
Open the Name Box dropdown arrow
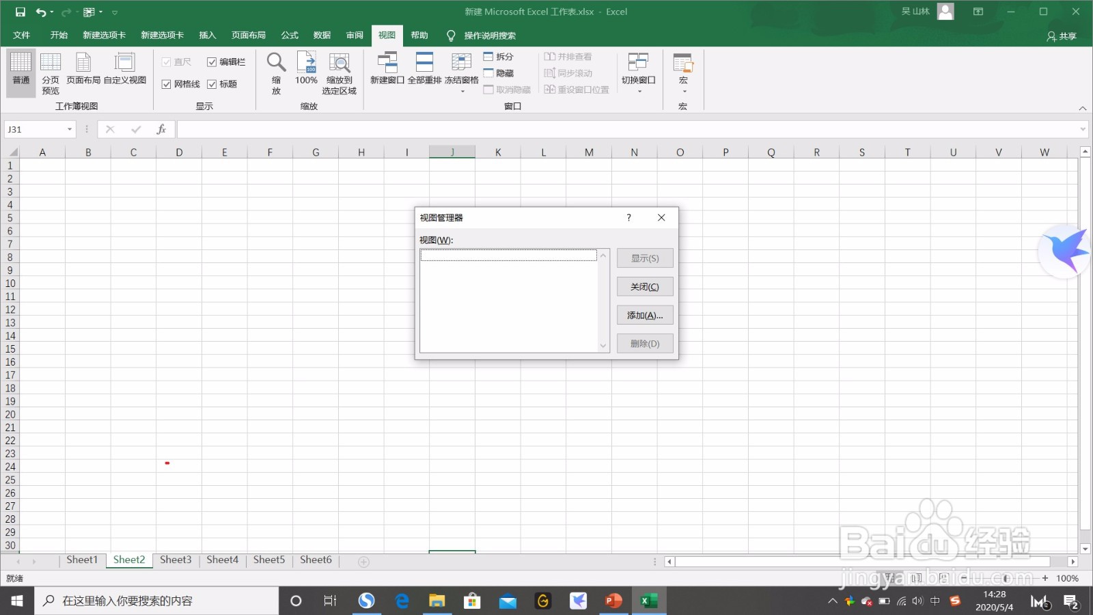[70, 129]
